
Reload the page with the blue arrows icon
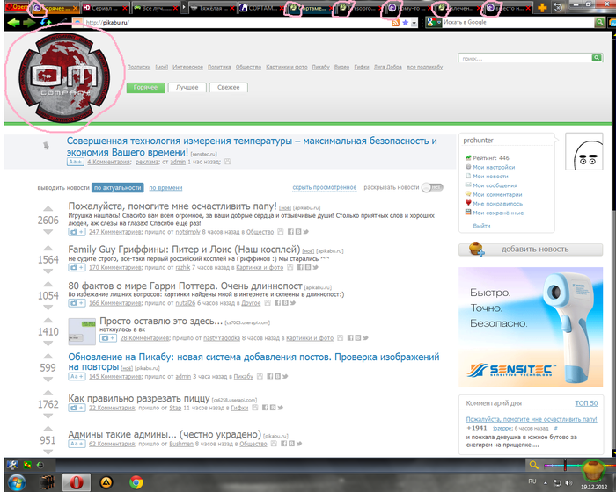[x=46, y=22]
